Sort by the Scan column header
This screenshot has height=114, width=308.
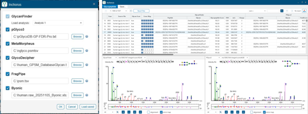tap(110, 16)
